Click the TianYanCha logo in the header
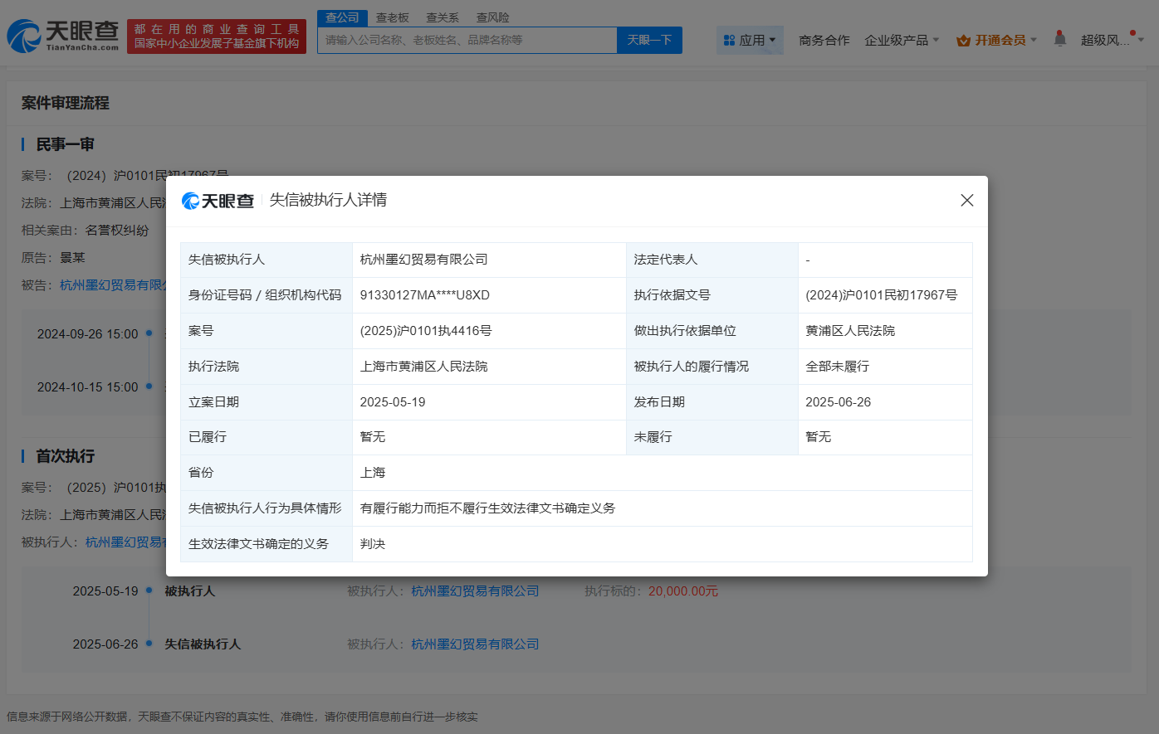The width and height of the screenshot is (1159, 734). [63, 36]
